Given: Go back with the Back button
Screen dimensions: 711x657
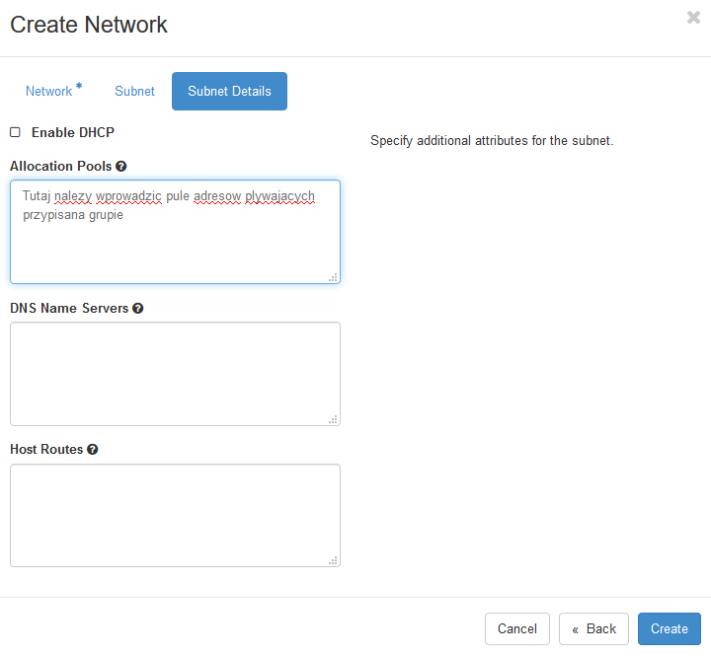Looking at the screenshot, I should coord(594,628).
